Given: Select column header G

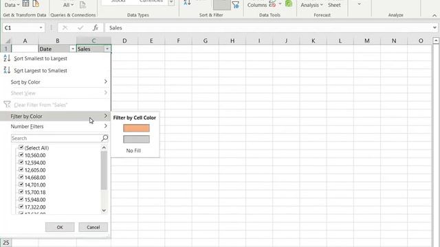Looking at the screenshot, I should pyautogui.click(x=206, y=41).
